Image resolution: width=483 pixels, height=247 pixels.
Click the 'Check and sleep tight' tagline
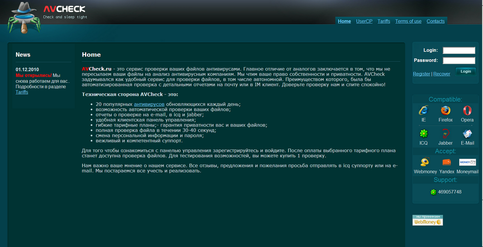pos(65,17)
